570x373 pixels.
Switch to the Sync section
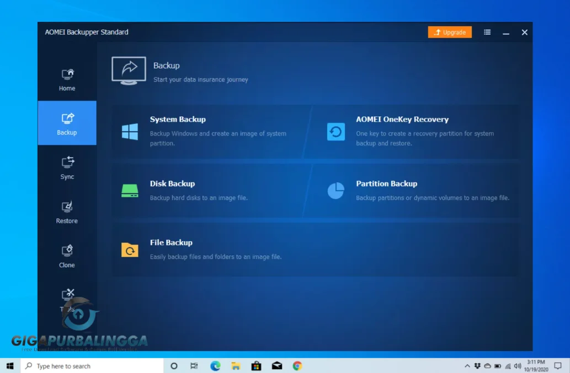67,167
